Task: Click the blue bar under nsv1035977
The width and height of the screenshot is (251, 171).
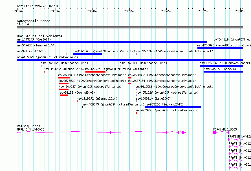Action: (x=223, y=72)
